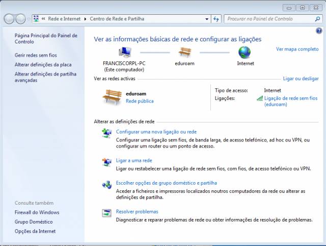
Task: Open Ligar a uma rede link
Action: coord(134,160)
